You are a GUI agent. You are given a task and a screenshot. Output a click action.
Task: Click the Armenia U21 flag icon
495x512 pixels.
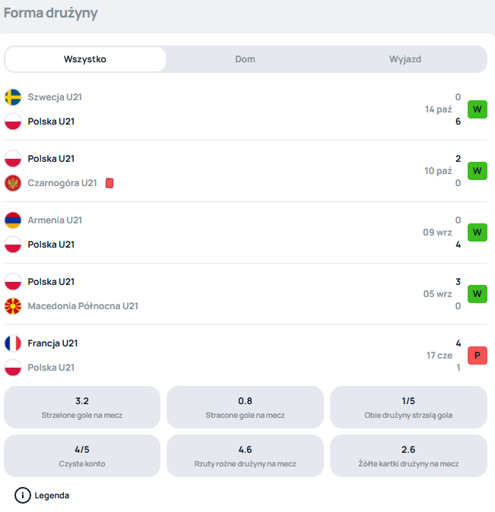(13, 220)
